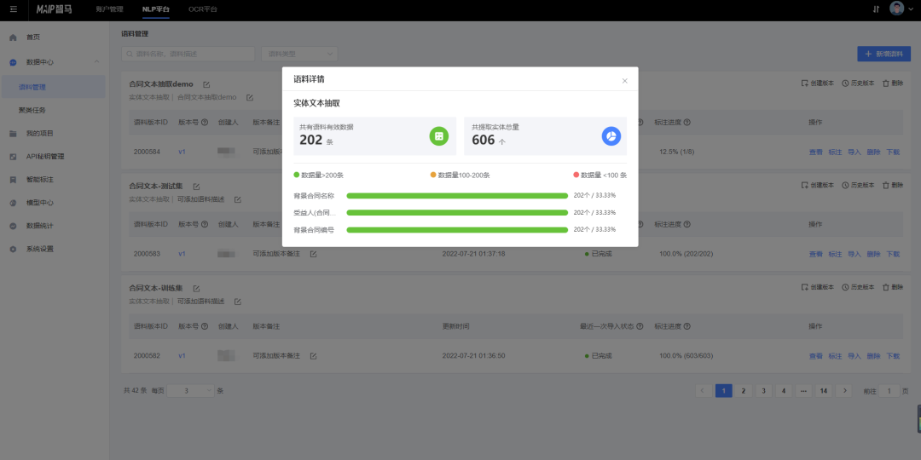Edit description of 合同文本抽取demo corpus

[x=250, y=97]
